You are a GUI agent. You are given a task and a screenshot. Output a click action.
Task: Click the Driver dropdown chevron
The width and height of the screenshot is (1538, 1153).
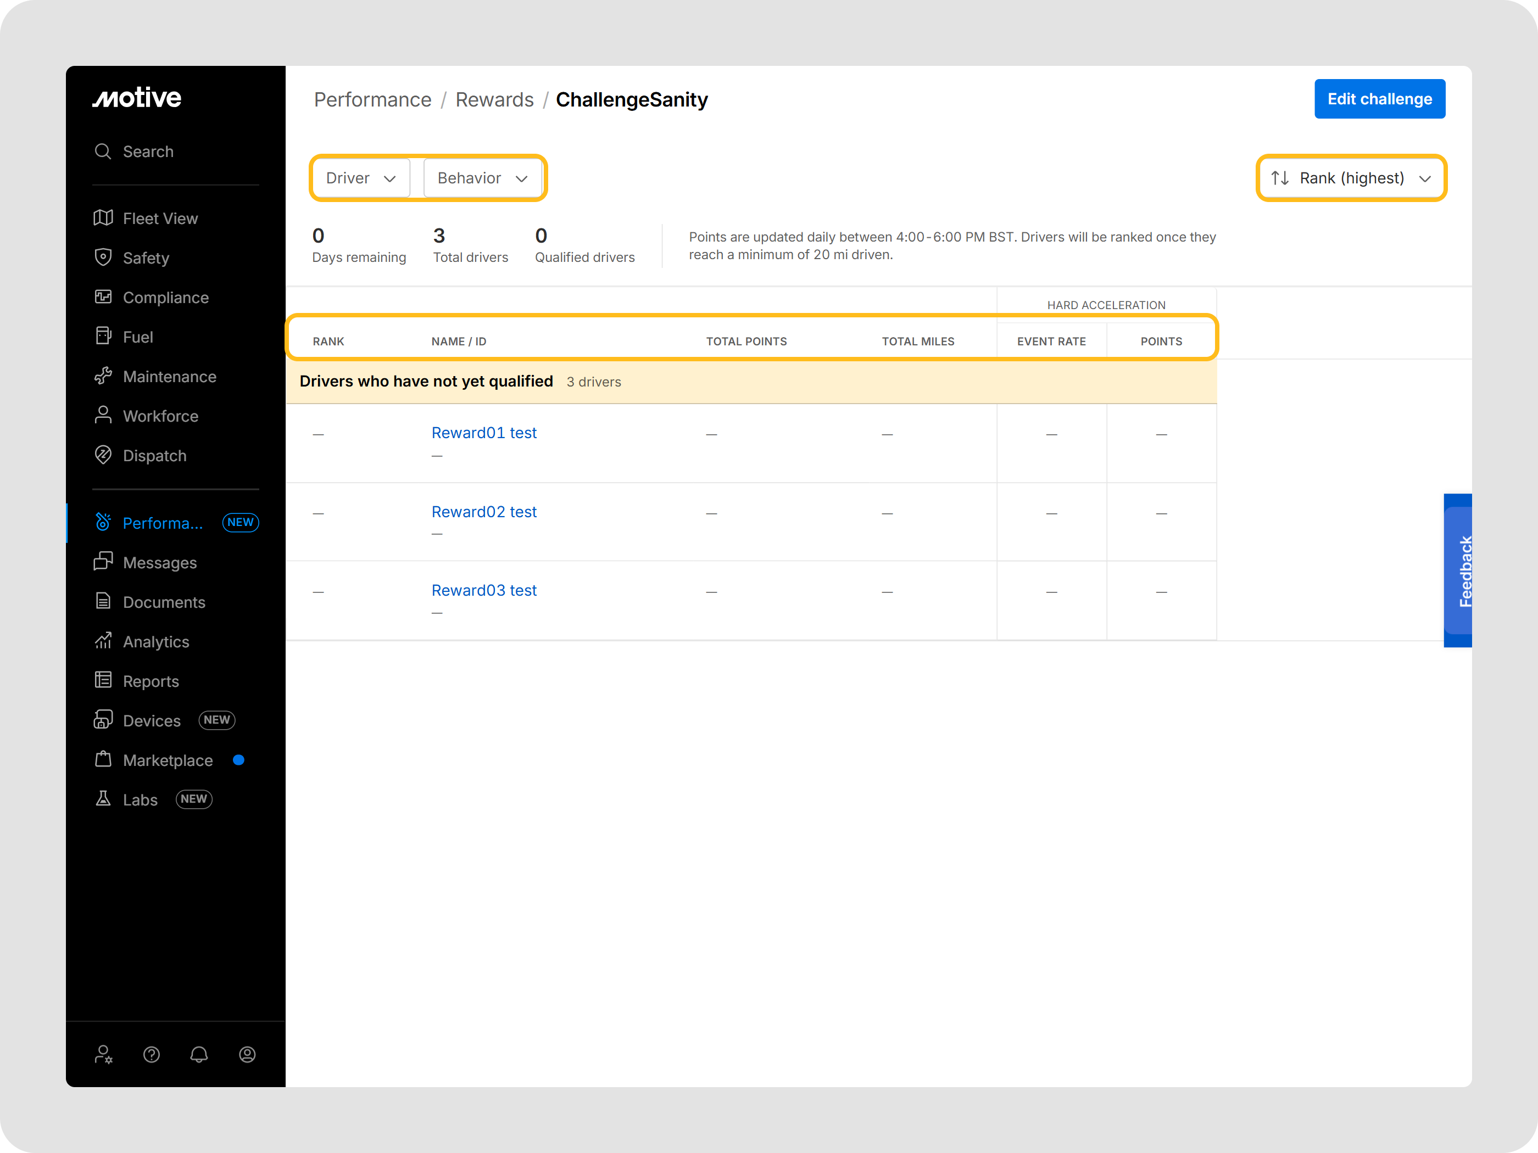390,178
